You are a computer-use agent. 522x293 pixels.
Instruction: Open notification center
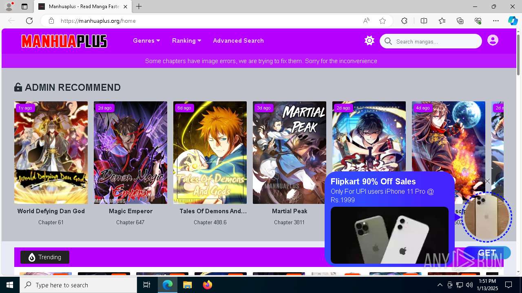[509, 285]
